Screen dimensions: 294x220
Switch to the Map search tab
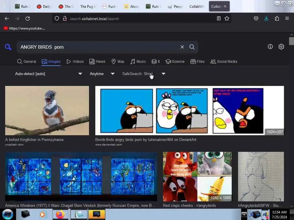point(118,62)
